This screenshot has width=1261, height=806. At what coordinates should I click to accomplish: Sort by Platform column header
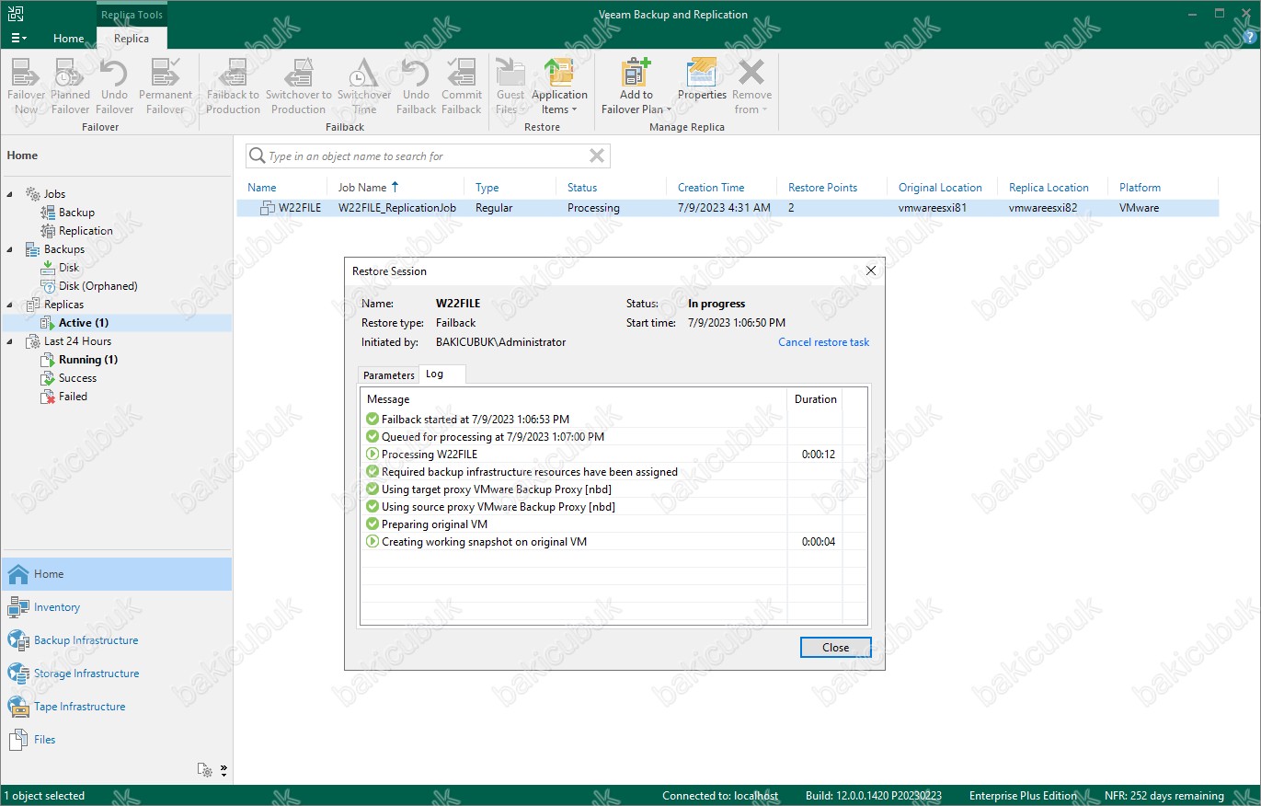(1140, 188)
